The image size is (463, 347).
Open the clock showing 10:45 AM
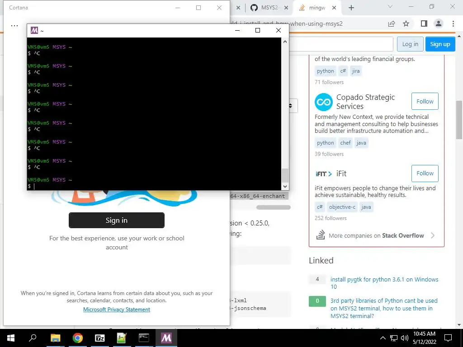(424, 338)
